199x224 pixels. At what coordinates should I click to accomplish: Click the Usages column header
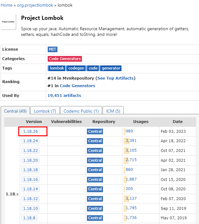click(x=141, y=121)
